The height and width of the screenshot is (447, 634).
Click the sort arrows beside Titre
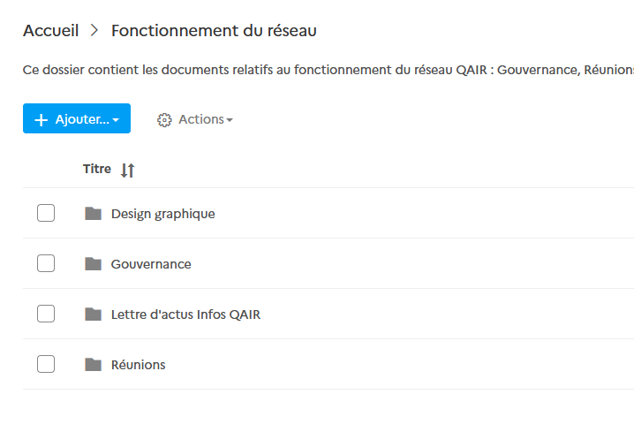[128, 170]
